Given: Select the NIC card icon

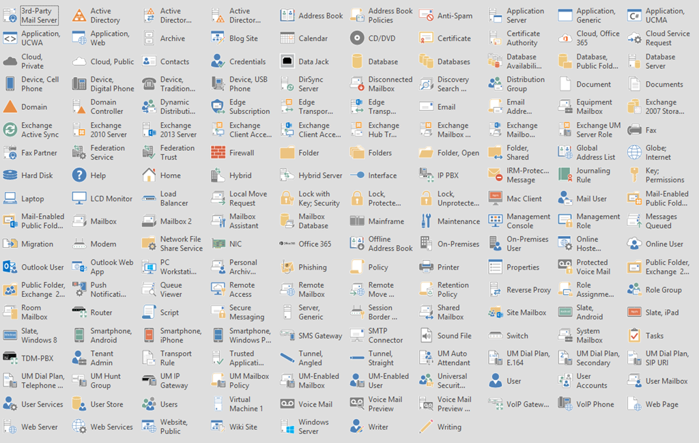Looking at the screenshot, I should tap(218, 244).
